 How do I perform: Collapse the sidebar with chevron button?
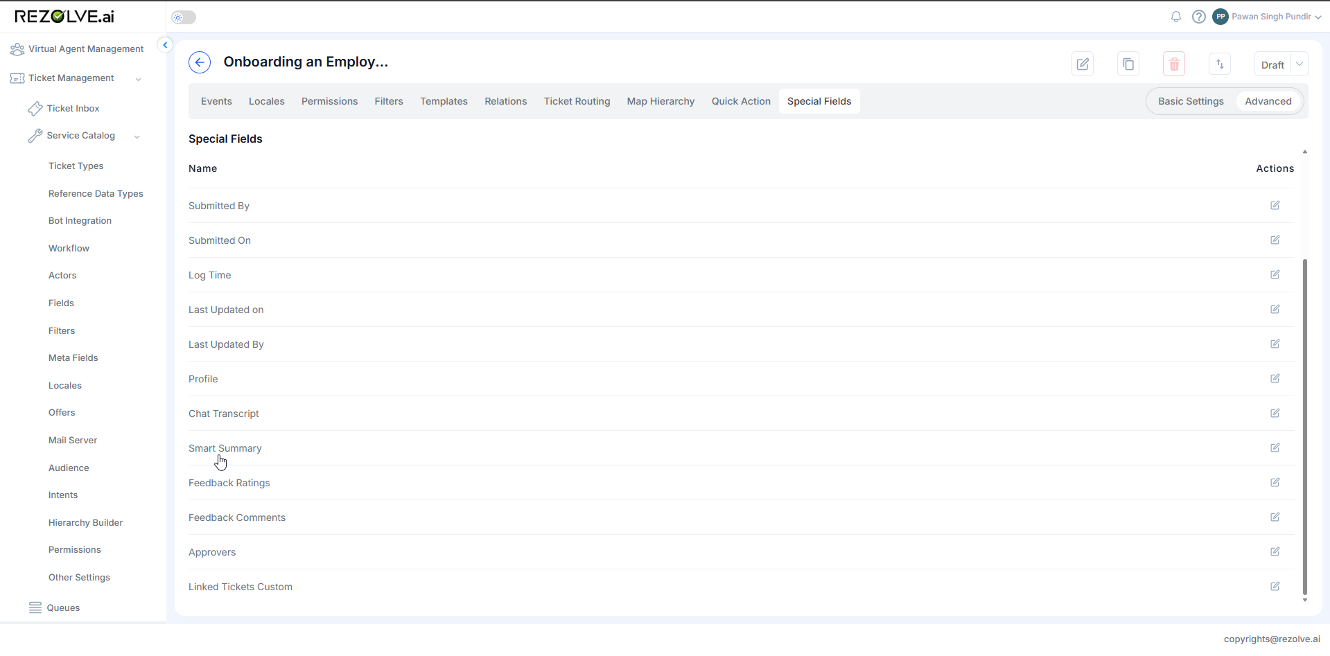[x=165, y=45]
